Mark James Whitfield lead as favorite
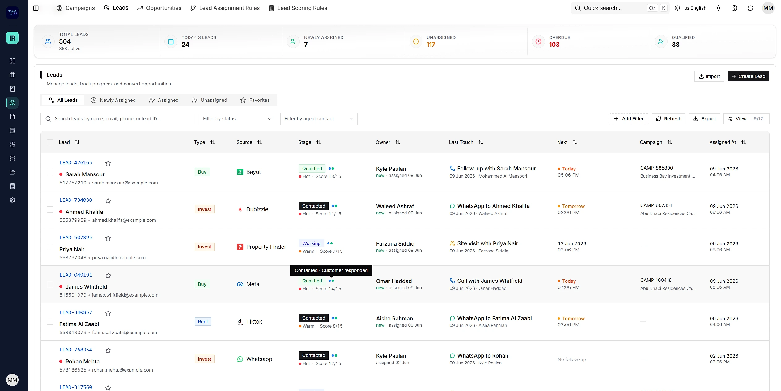781x391 pixels. pyautogui.click(x=108, y=276)
